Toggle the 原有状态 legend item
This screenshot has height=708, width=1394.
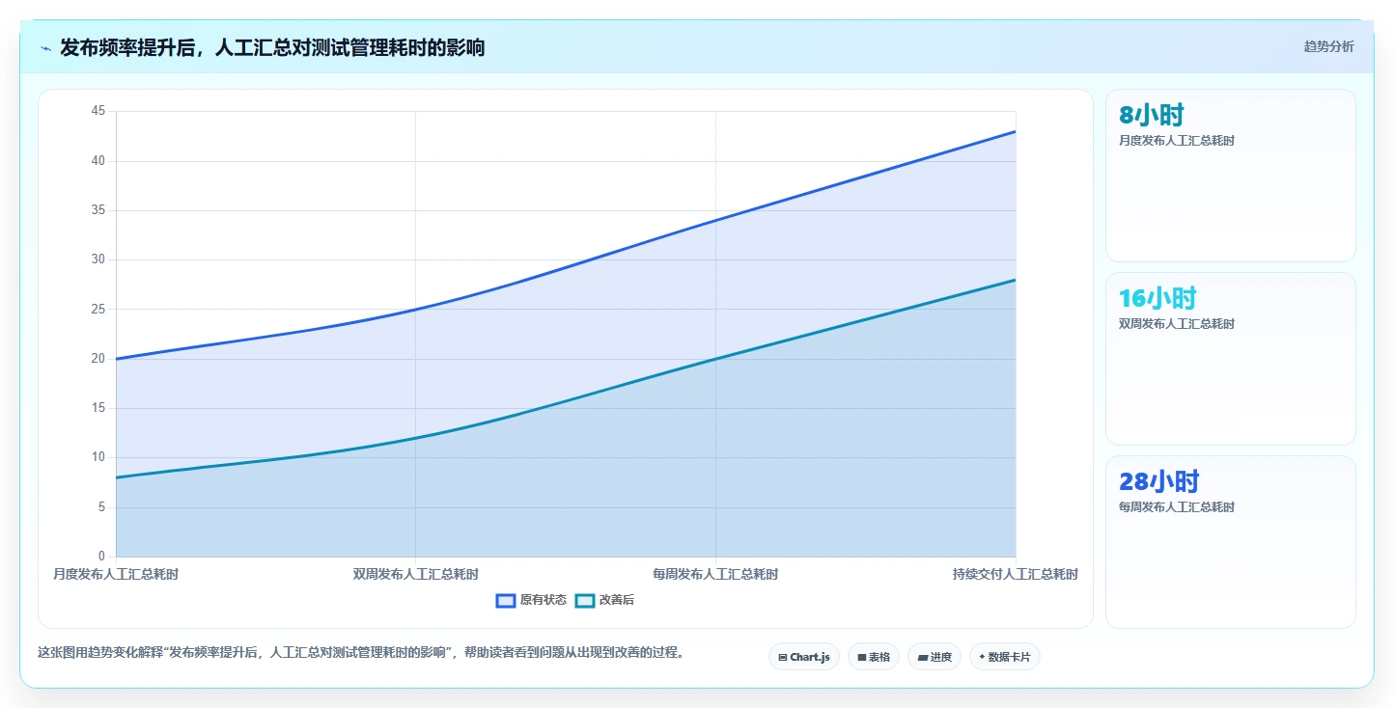532,600
